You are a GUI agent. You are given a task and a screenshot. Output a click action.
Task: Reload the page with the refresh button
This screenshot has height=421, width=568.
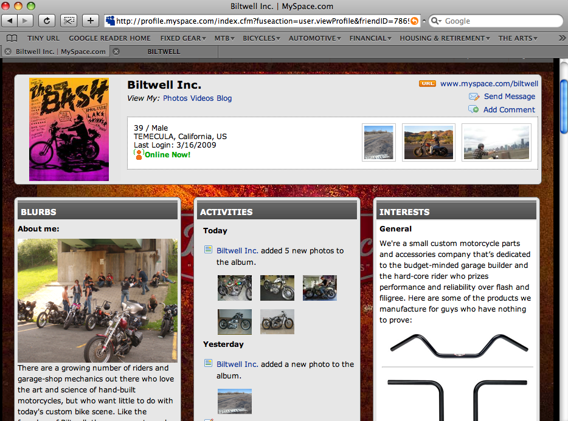(47, 21)
